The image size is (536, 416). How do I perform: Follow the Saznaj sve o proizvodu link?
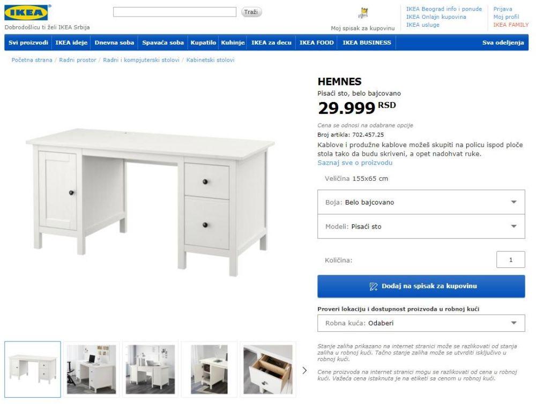[355, 163]
